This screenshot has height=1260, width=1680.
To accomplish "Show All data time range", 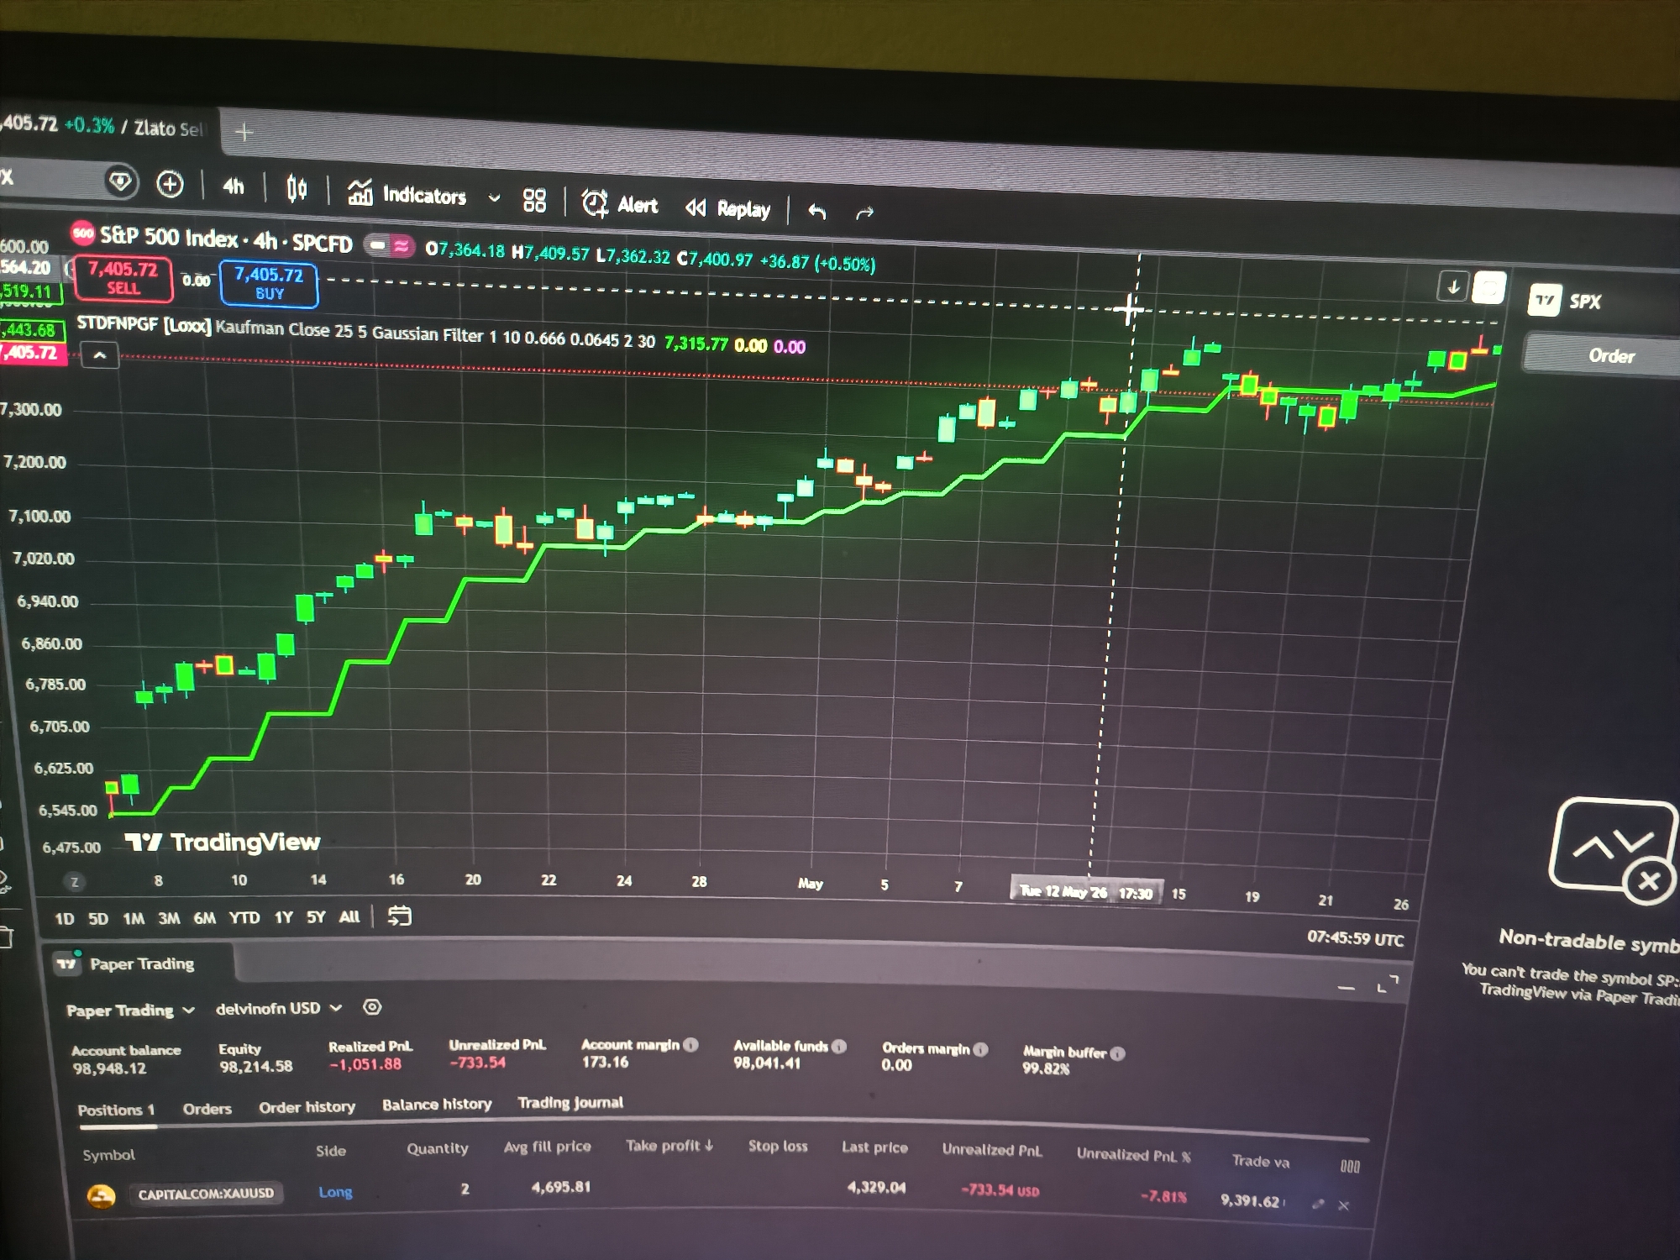I will pyautogui.click(x=349, y=916).
